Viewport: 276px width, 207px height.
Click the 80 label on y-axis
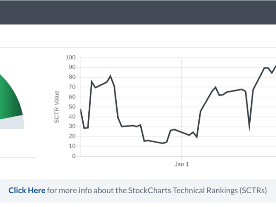[71, 77]
